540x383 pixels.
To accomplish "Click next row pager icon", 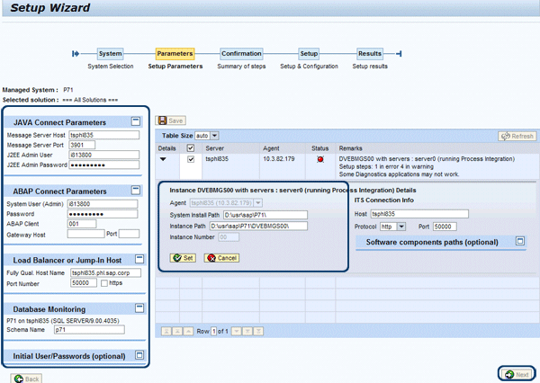I will click(237, 331).
